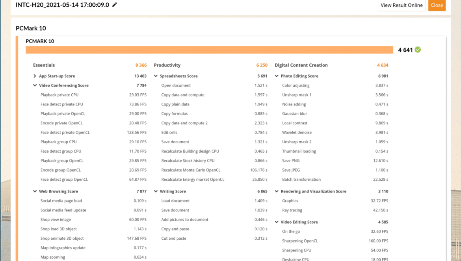This screenshot has width=461, height=261.
Task: Select the Shop view image row
Action: tap(93, 220)
